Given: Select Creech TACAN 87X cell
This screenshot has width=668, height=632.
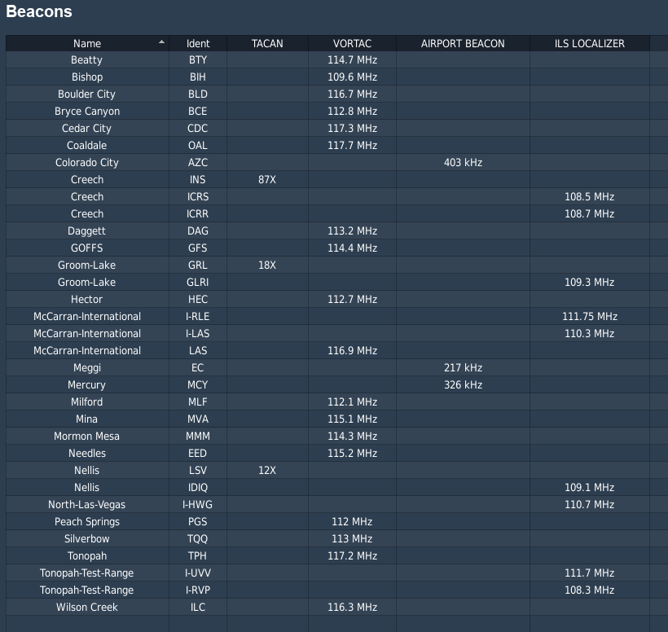Looking at the screenshot, I should (x=267, y=180).
